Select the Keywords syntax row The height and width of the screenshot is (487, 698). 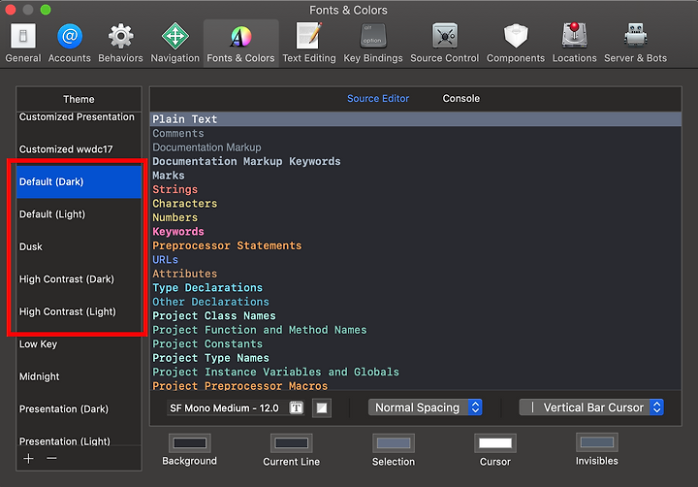point(416,231)
